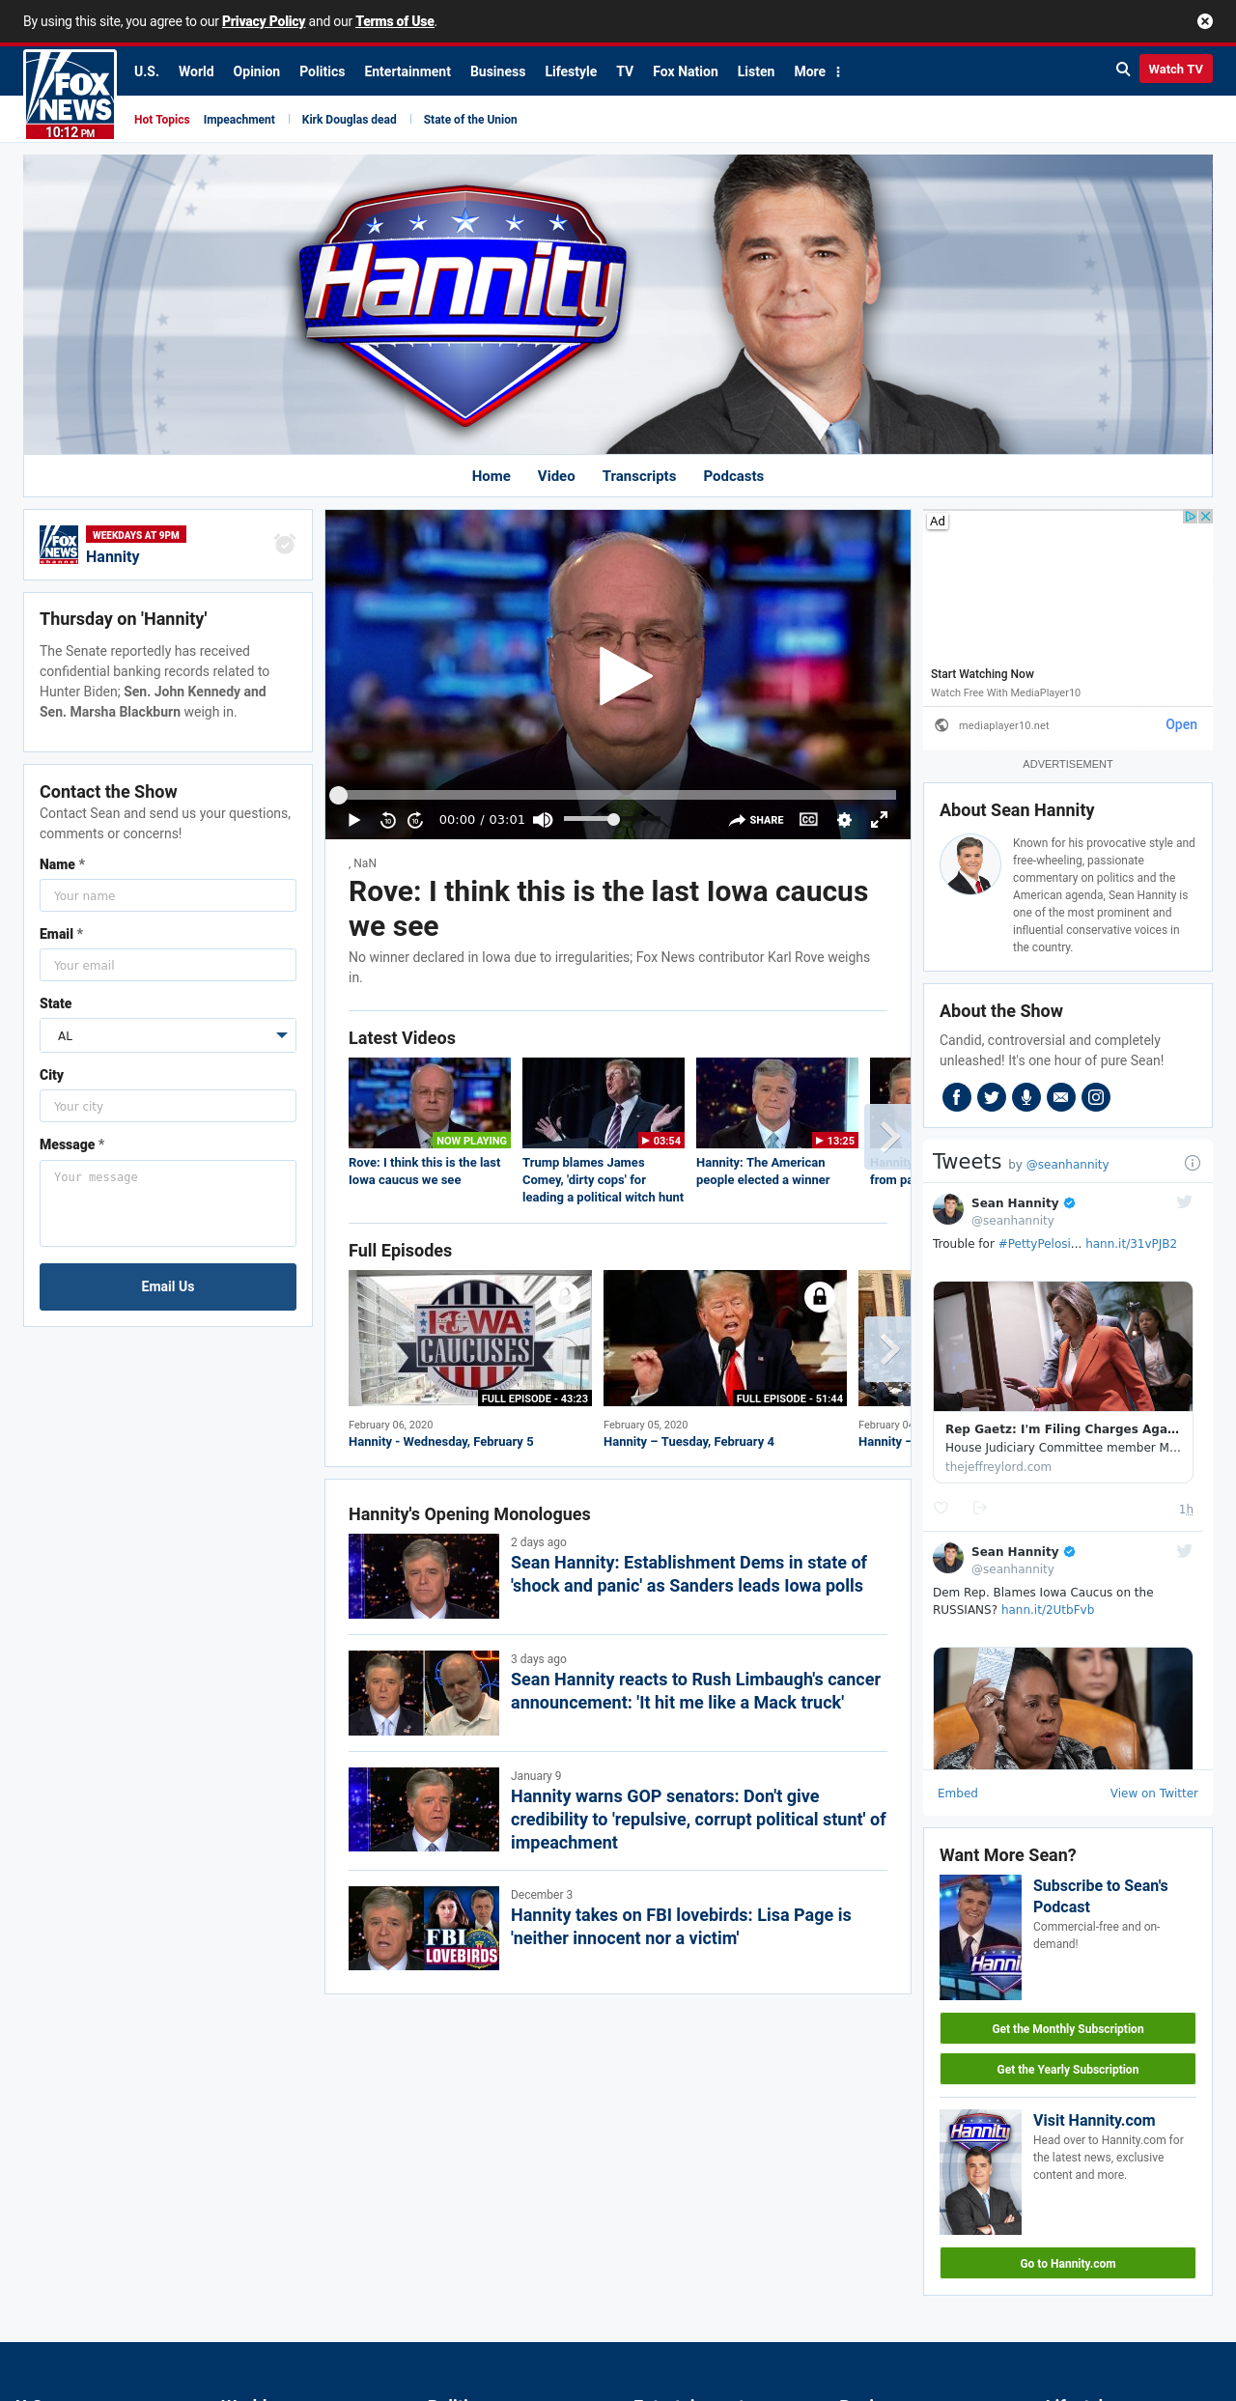This screenshot has width=1236, height=2401.
Task: Open the Instagram icon under About the Show
Action: coord(1096,1097)
